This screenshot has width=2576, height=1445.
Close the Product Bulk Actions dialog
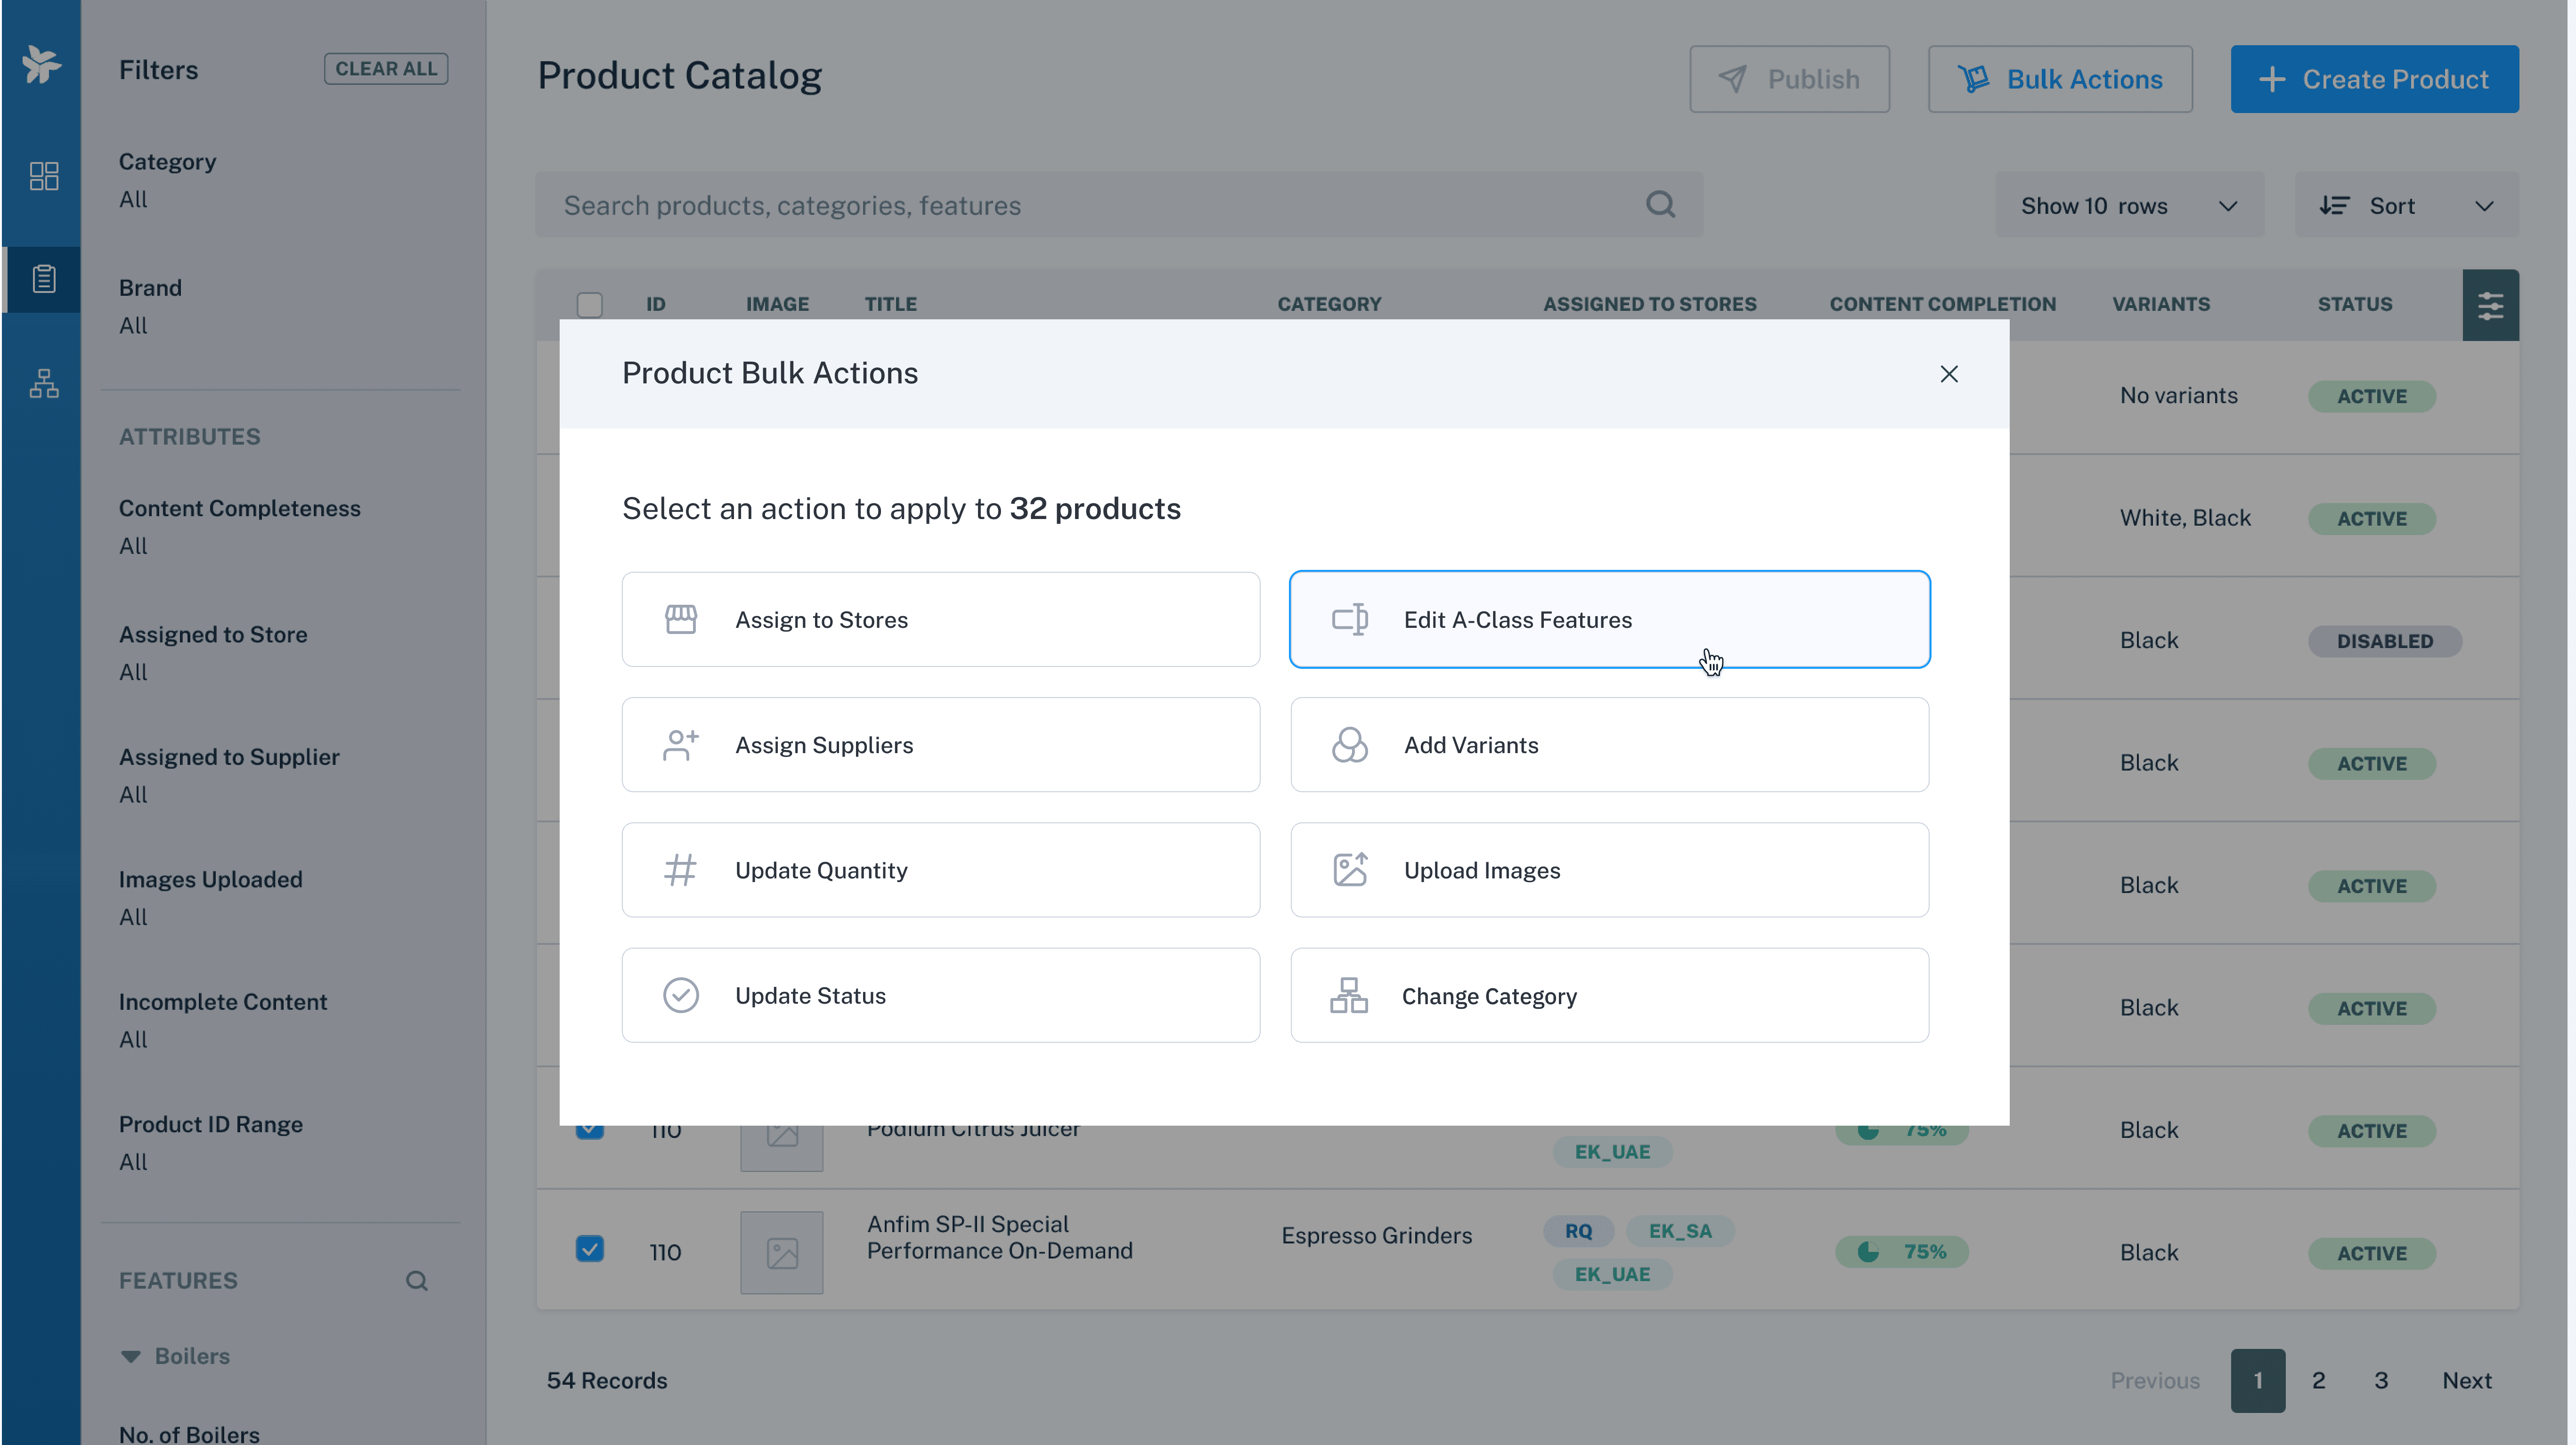coord(1948,374)
